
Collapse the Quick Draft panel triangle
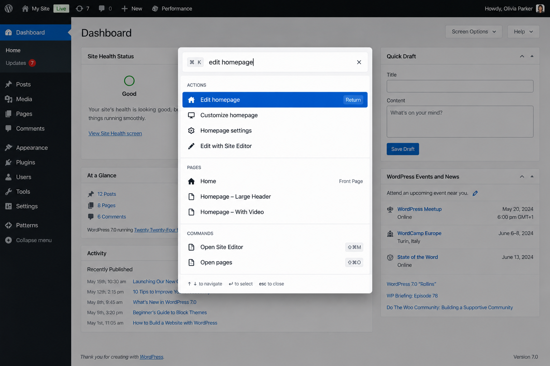[x=532, y=56]
